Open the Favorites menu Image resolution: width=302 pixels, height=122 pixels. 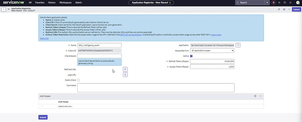[x=40, y=2]
